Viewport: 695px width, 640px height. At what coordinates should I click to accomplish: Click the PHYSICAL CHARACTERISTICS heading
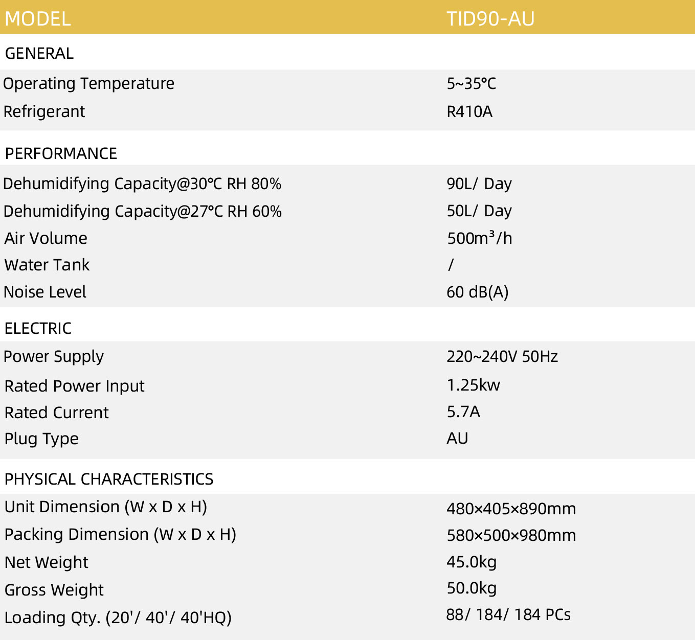[109, 479]
